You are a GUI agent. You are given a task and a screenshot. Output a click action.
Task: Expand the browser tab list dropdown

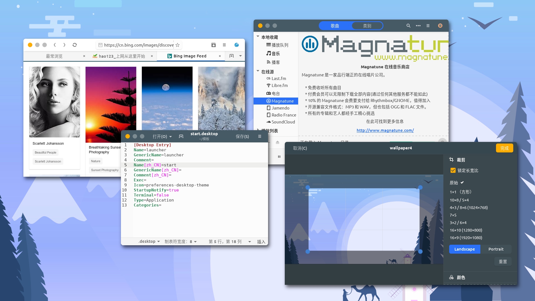240,56
